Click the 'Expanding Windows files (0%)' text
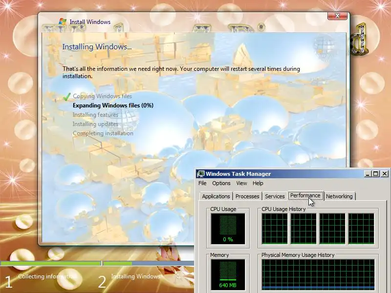The width and height of the screenshot is (391, 293). coord(113,105)
